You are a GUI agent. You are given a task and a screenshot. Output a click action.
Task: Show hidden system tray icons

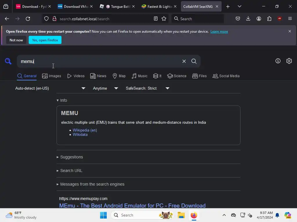(x=224, y=215)
